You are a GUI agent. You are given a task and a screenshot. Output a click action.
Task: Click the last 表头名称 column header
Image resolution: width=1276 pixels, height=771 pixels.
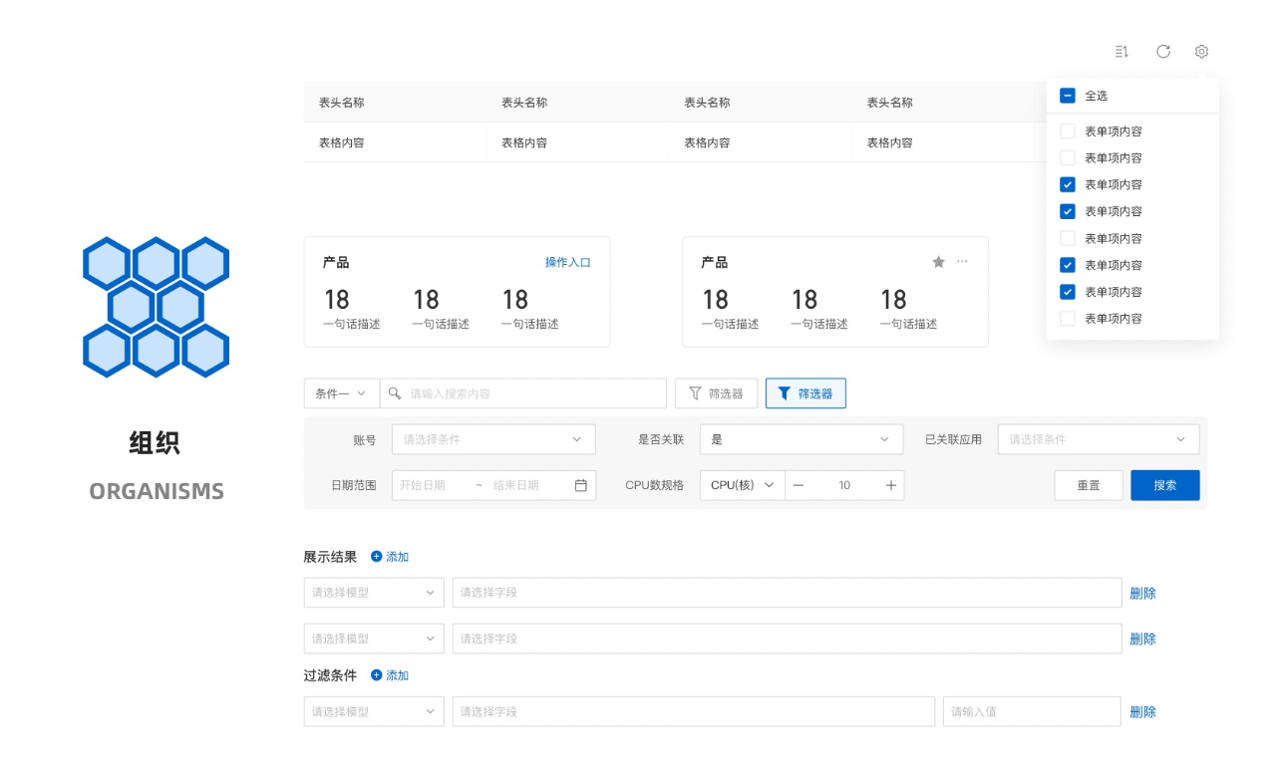point(890,103)
